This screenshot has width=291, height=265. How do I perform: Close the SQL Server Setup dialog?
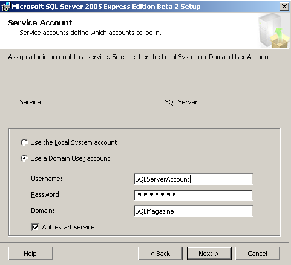[x=284, y=7]
